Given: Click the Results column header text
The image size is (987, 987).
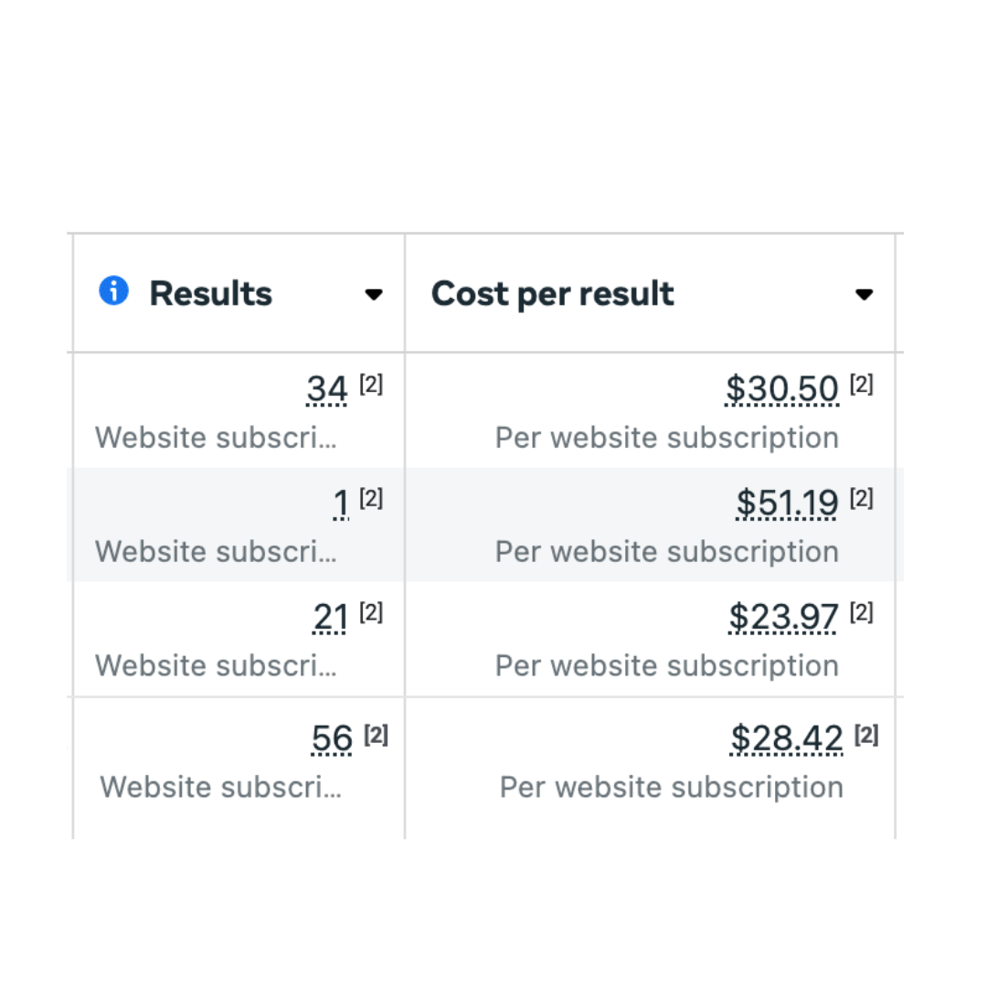Looking at the screenshot, I should [211, 294].
